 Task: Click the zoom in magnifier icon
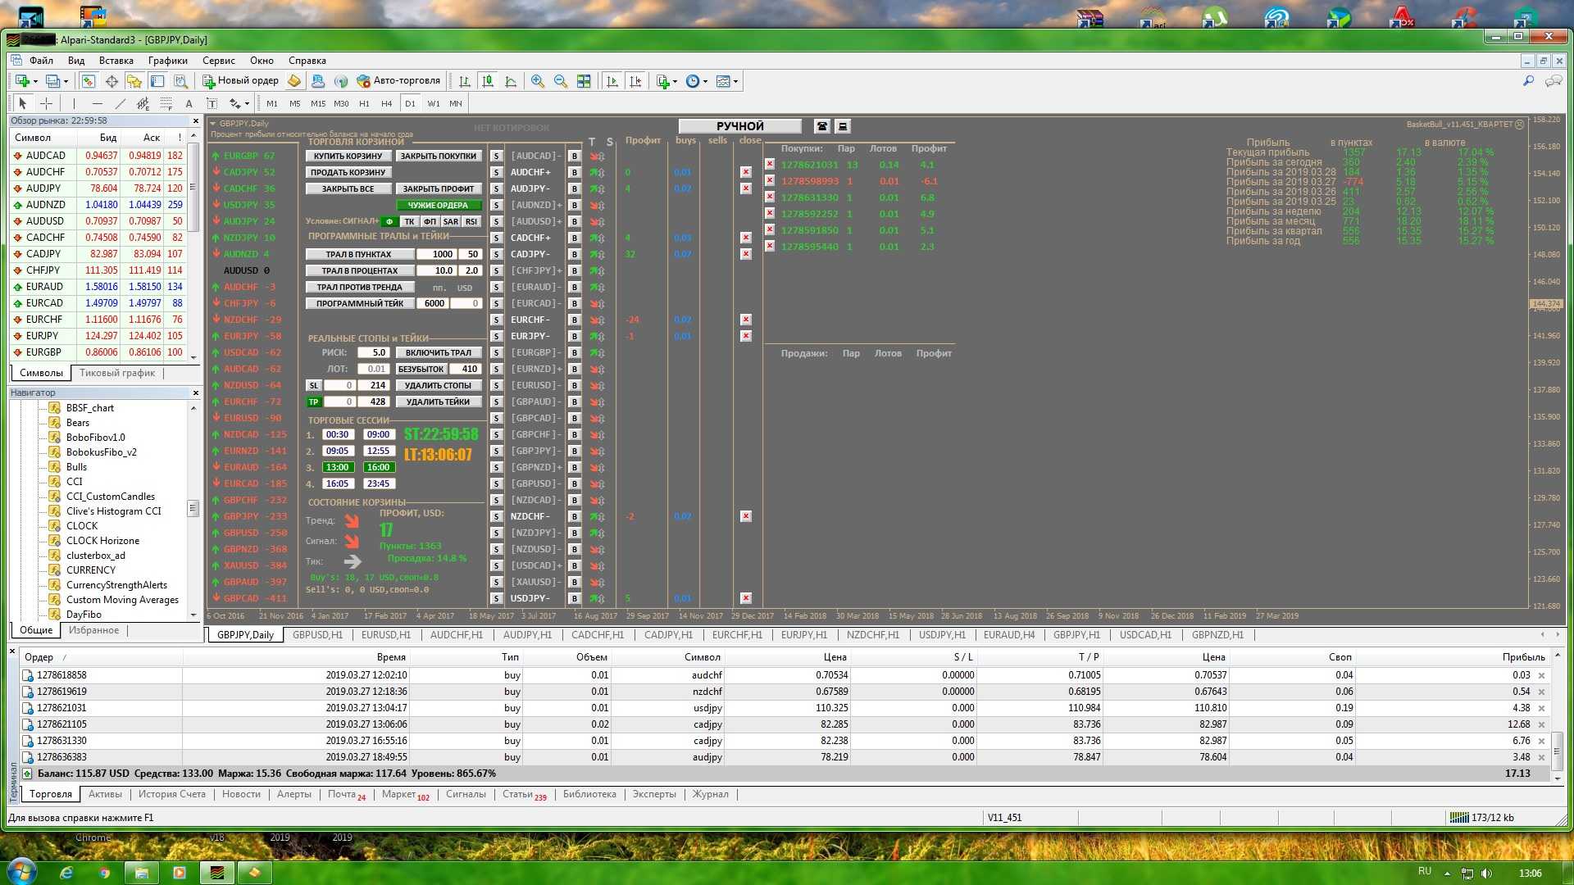click(x=538, y=81)
